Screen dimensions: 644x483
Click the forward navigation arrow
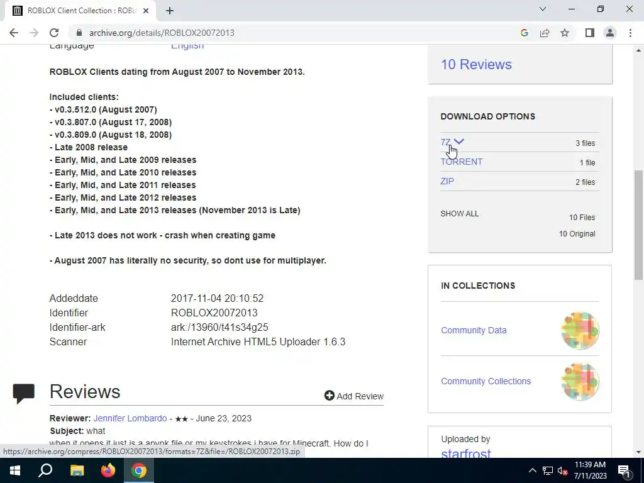pos(34,33)
